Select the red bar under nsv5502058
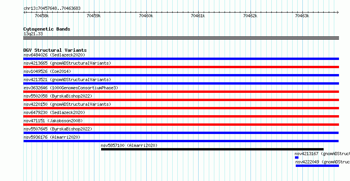The height and width of the screenshot is (181, 350). (181, 100)
